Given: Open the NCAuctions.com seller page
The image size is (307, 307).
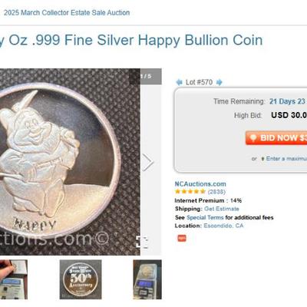Looking at the screenshot, I should tap(200, 184).
